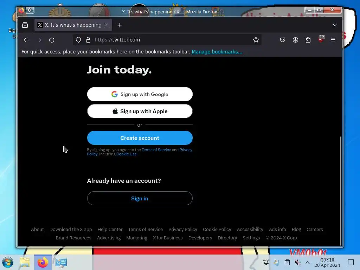Viewport: 360px width, 270px height.
Task: Open the file manager taskbar icon
Action: click(x=25, y=262)
